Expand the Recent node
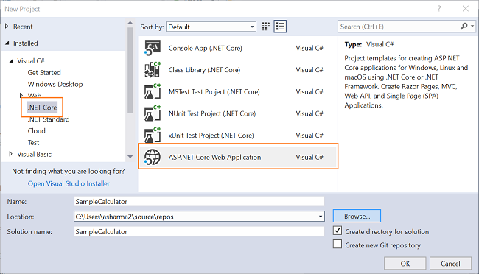479x274 pixels. coord(7,27)
